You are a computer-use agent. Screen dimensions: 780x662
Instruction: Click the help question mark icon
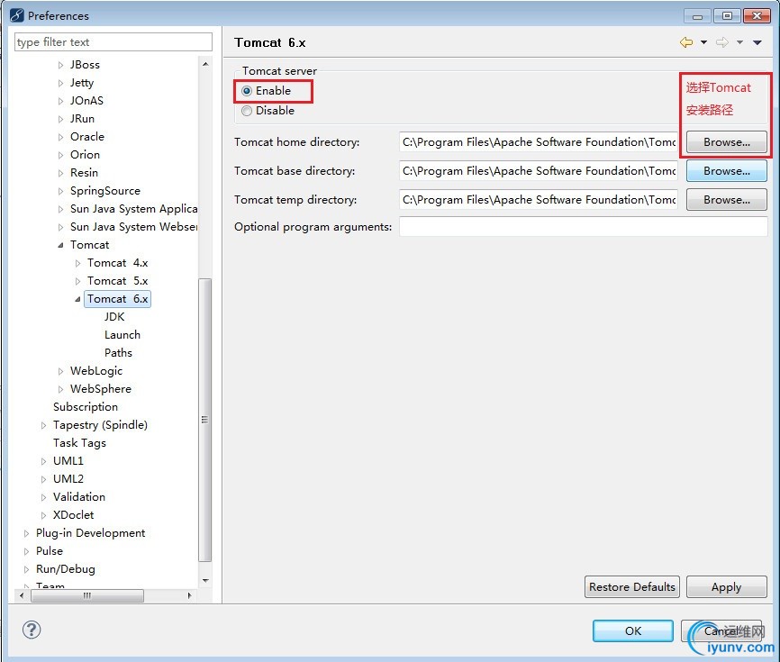pyautogui.click(x=32, y=630)
